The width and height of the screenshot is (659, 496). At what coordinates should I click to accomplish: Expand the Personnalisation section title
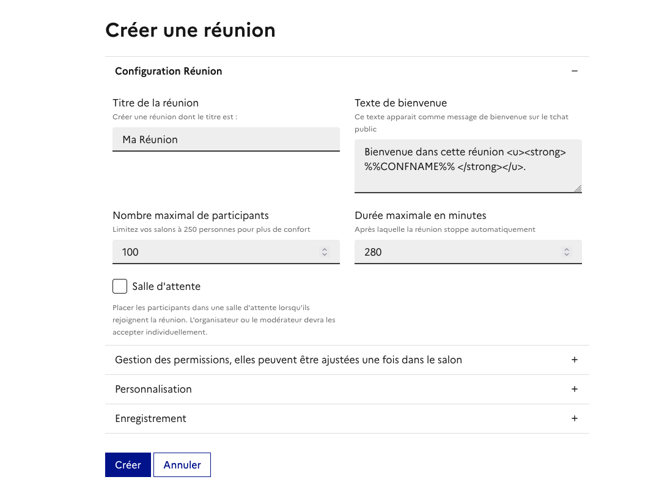coord(153,389)
